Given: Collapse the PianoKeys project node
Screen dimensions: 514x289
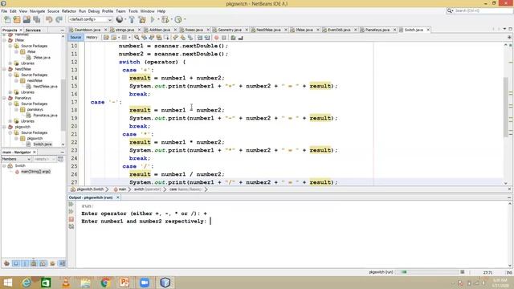Looking at the screenshot, I should pyautogui.click(x=5, y=98).
